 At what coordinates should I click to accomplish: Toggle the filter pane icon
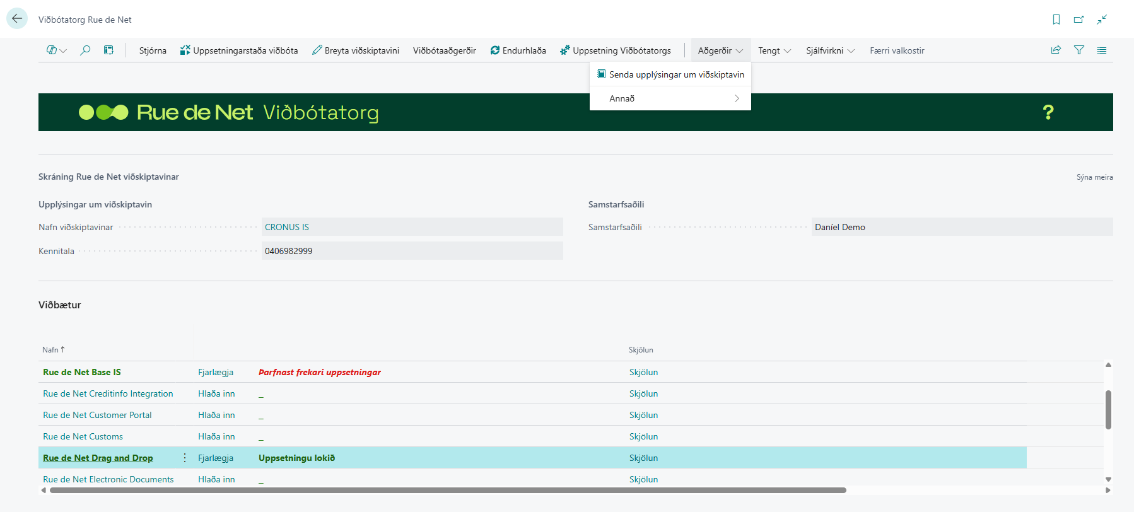pyautogui.click(x=1078, y=50)
